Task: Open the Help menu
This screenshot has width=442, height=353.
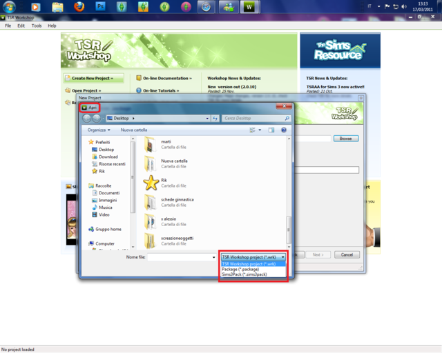Action: pyautogui.click(x=52, y=26)
